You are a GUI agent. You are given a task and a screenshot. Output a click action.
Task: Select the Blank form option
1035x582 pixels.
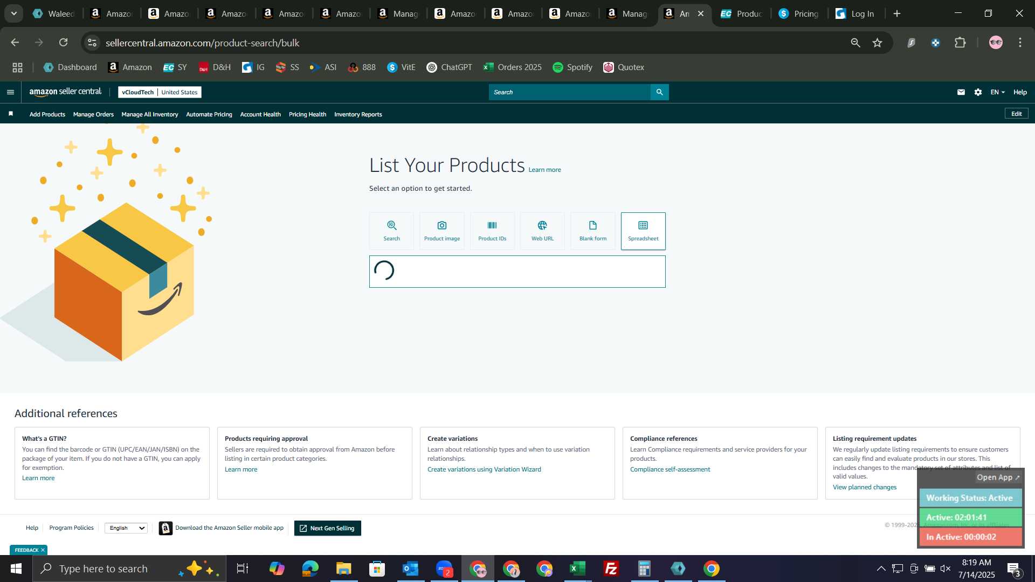593,231
